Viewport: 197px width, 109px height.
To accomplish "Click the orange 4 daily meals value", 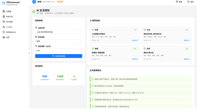I will 74,76.
